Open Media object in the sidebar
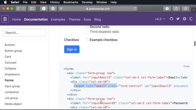This screenshot has height=110, width=196. point(13,104)
